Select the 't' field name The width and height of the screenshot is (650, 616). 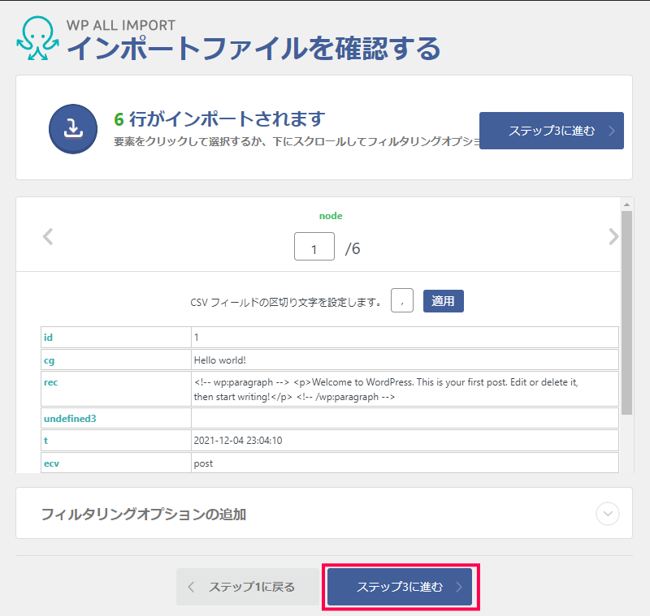tap(45, 441)
